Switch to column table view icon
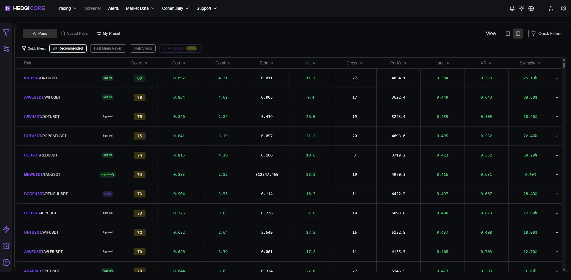The image size is (571, 280). (518, 34)
